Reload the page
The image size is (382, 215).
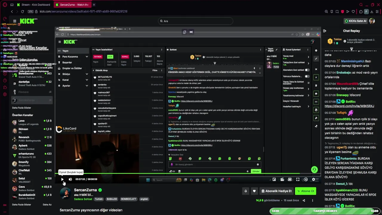point(22,11)
